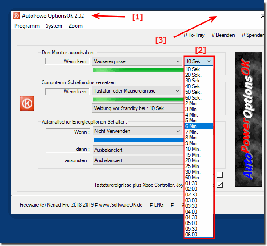Click the green monitor-off progress bar

(x=138, y=70)
